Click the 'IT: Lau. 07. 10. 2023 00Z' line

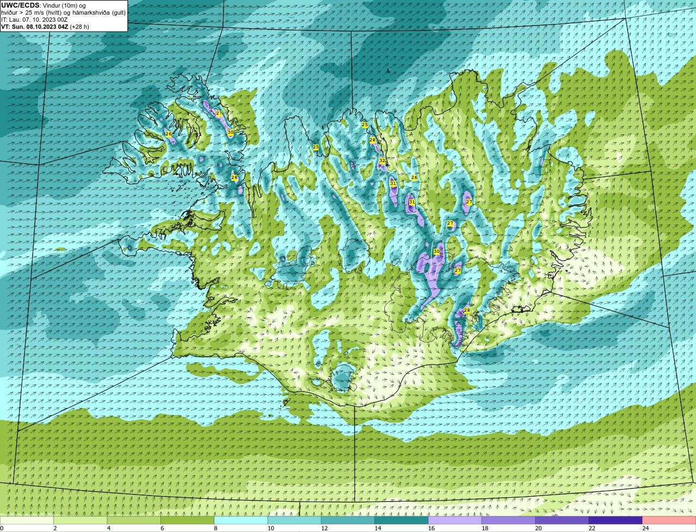coord(34,20)
